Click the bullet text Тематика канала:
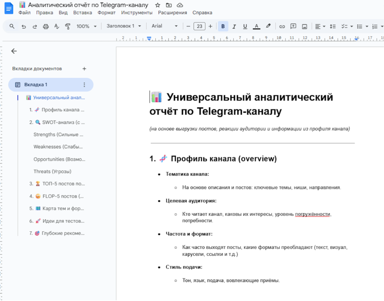The height and width of the screenshot is (301, 384). coord(187,174)
